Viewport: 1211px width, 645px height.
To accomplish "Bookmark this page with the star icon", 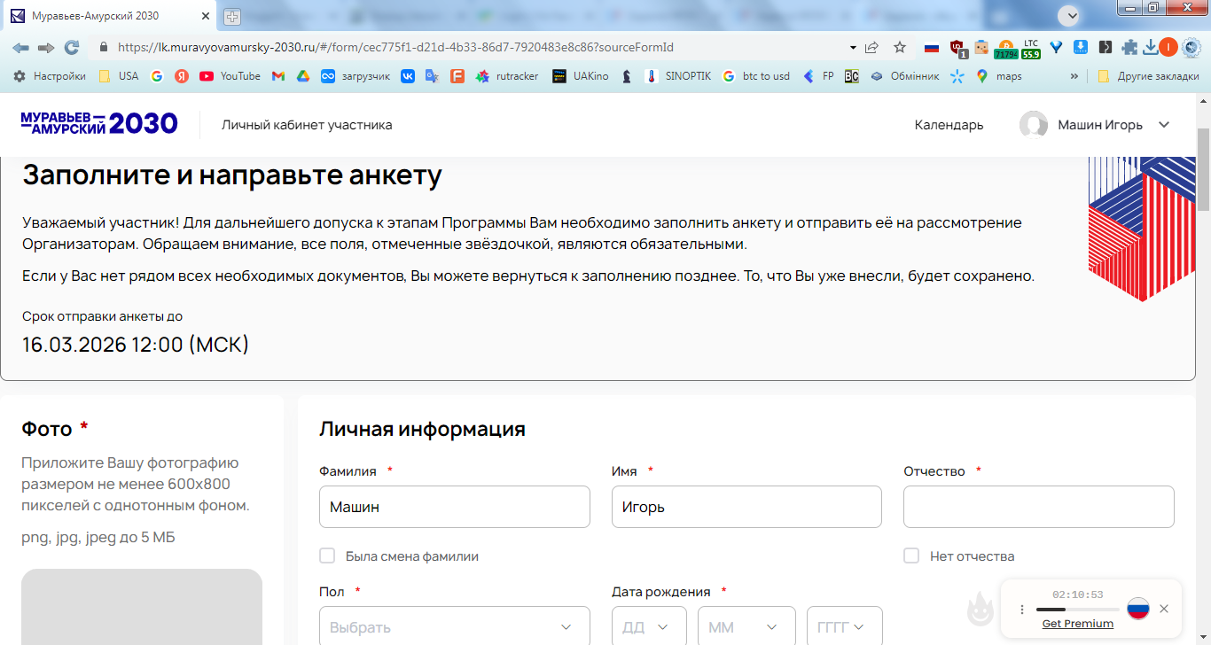I will [900, 47].
